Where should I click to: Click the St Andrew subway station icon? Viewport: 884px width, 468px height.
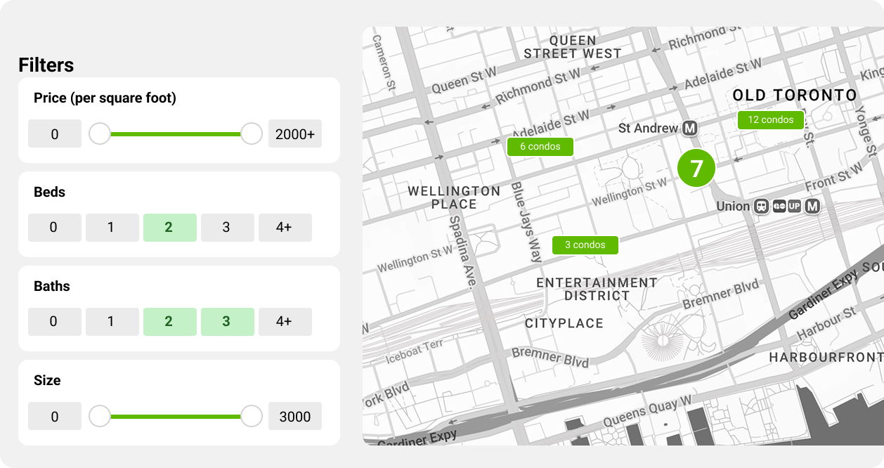(690, 128)
